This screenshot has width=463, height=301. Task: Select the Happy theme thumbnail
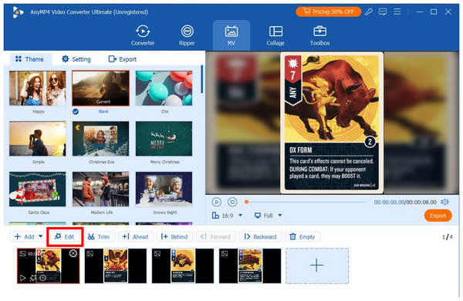(38, 88)
